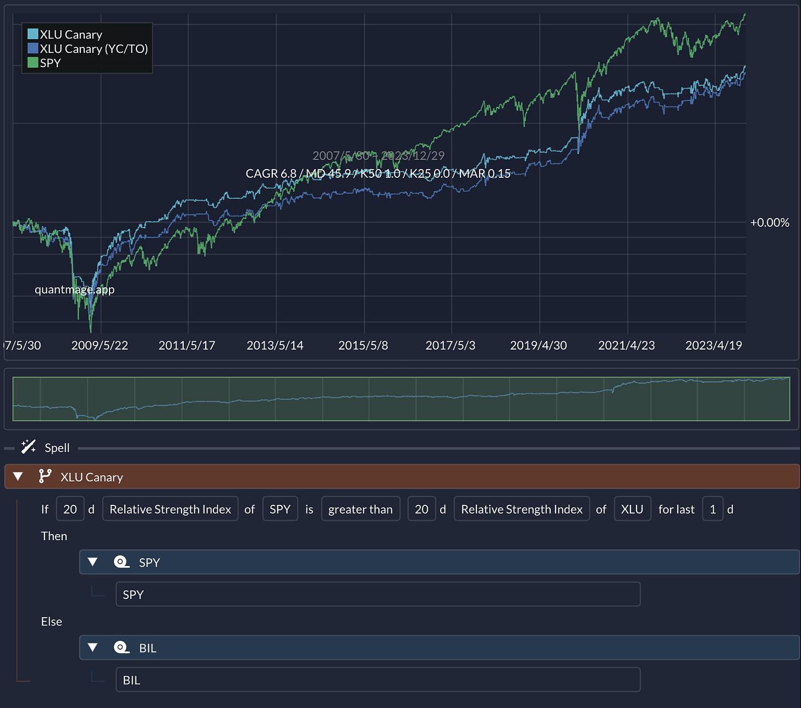This screenshot has height=708, width=801.
Task: Click XLU Canary (YC/TO) legend label
Action: point(94,48)
